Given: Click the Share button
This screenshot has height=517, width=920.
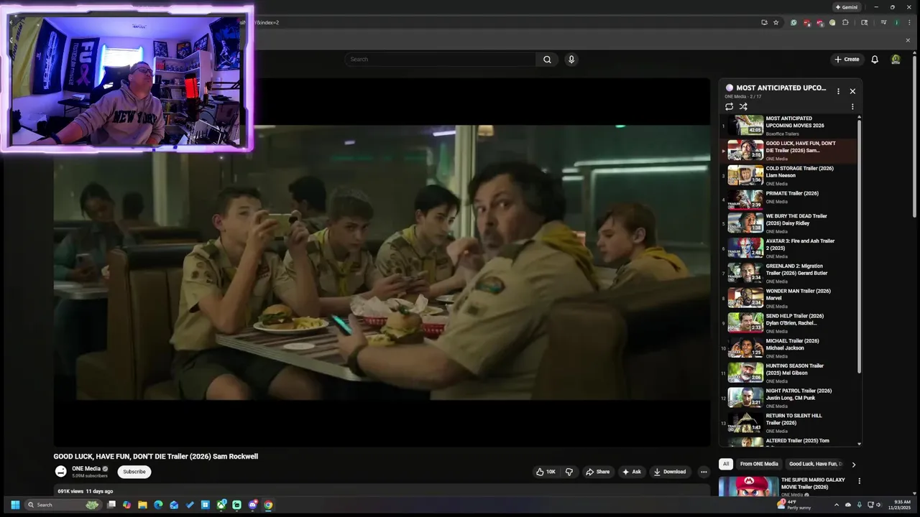Looking at the screenshot, I should [x=597, y=472].
